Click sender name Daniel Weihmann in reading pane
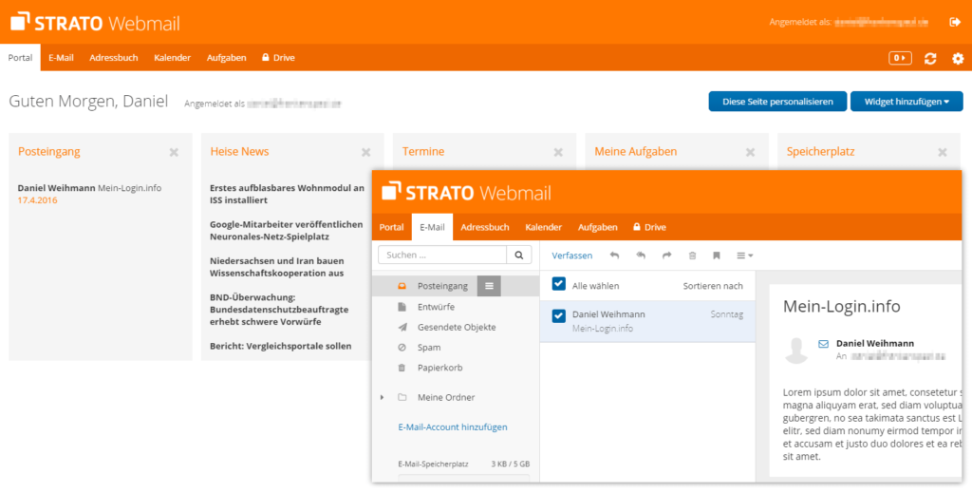Image resolution: width=972 pixels, height=493 pixels. pyautogui.click(x=874, y=344)
